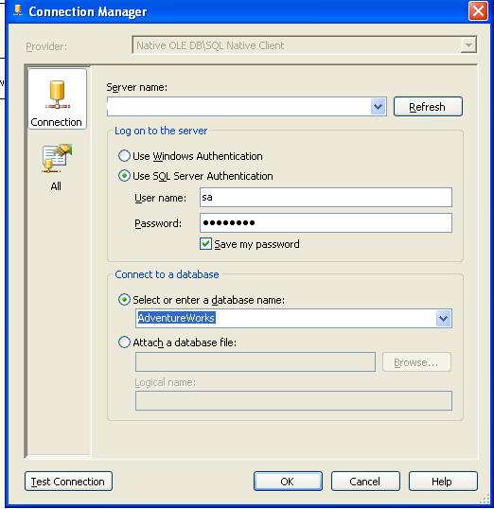
Task: Click the resize grip at dialog corner
Action: (x=485, y=500)
